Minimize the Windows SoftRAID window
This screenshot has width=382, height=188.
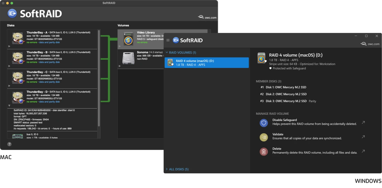(356, 36)
